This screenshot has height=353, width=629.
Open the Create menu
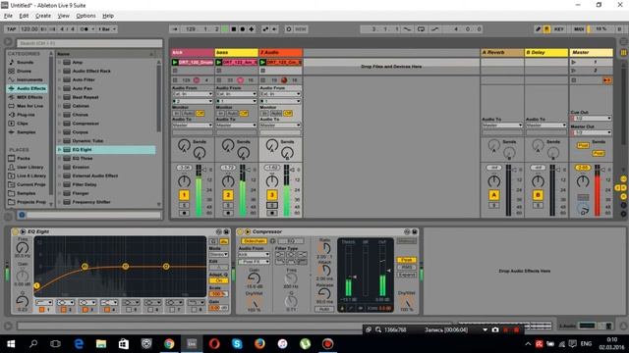coord(43,16)
